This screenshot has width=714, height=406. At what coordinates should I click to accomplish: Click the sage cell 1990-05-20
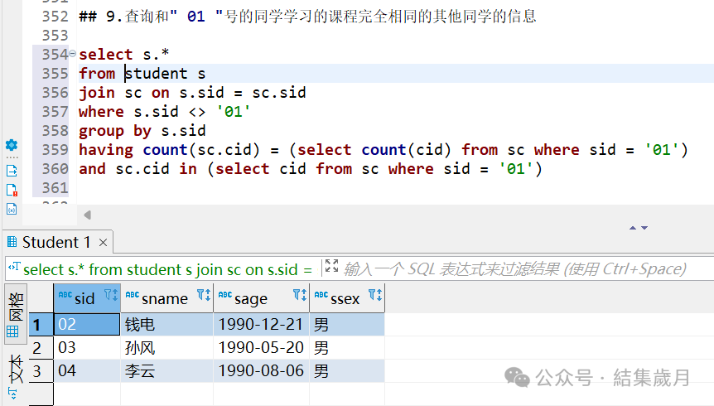[261, 348]
